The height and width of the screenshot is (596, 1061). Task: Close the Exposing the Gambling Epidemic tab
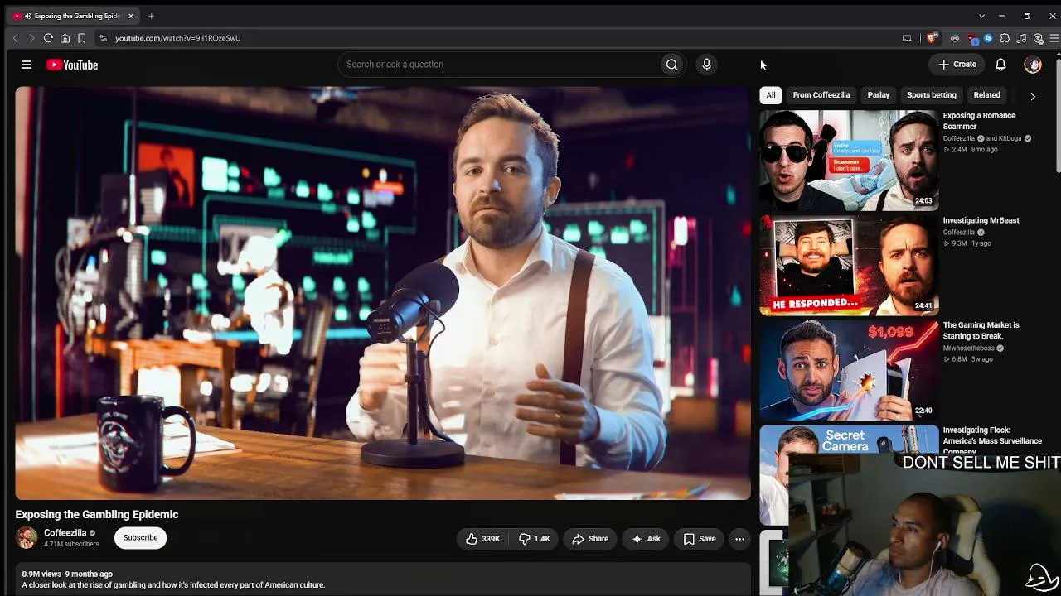pyautogui.click(x=130, y=16)
